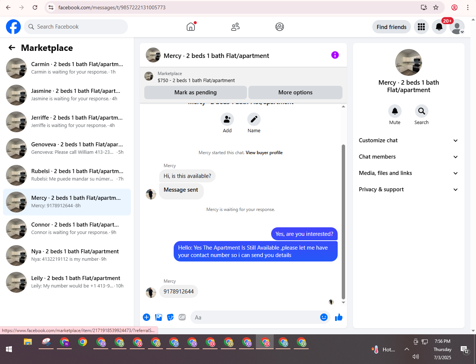Click the back arrow next to Marketplace
The image size is (476, 364).
(12, 48)
